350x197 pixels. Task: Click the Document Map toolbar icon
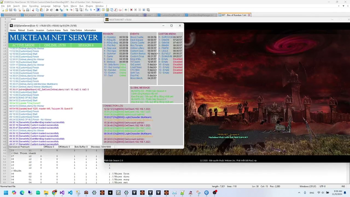point(107,10)
